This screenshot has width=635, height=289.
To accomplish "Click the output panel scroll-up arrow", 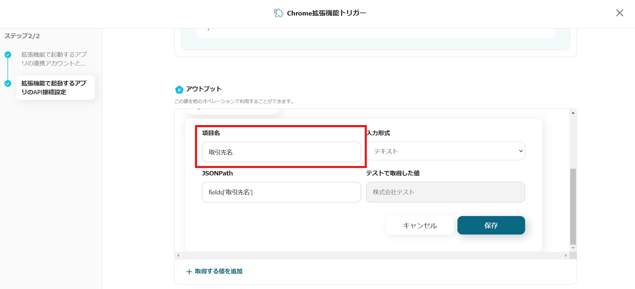I will pos(573,113).
